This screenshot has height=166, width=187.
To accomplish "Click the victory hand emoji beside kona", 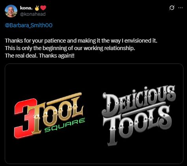I will (37, 8).
